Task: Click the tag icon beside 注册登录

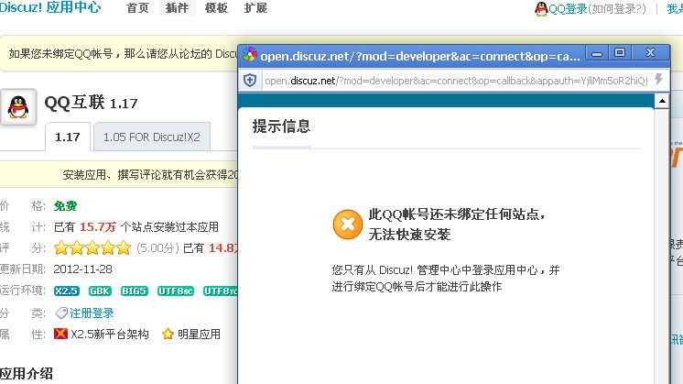Action: (61, 313)
